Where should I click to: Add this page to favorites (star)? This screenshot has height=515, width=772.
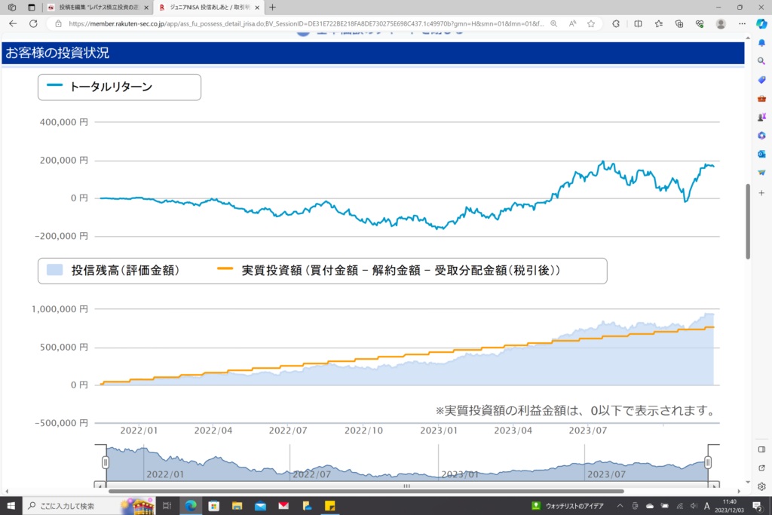(591, 23)
